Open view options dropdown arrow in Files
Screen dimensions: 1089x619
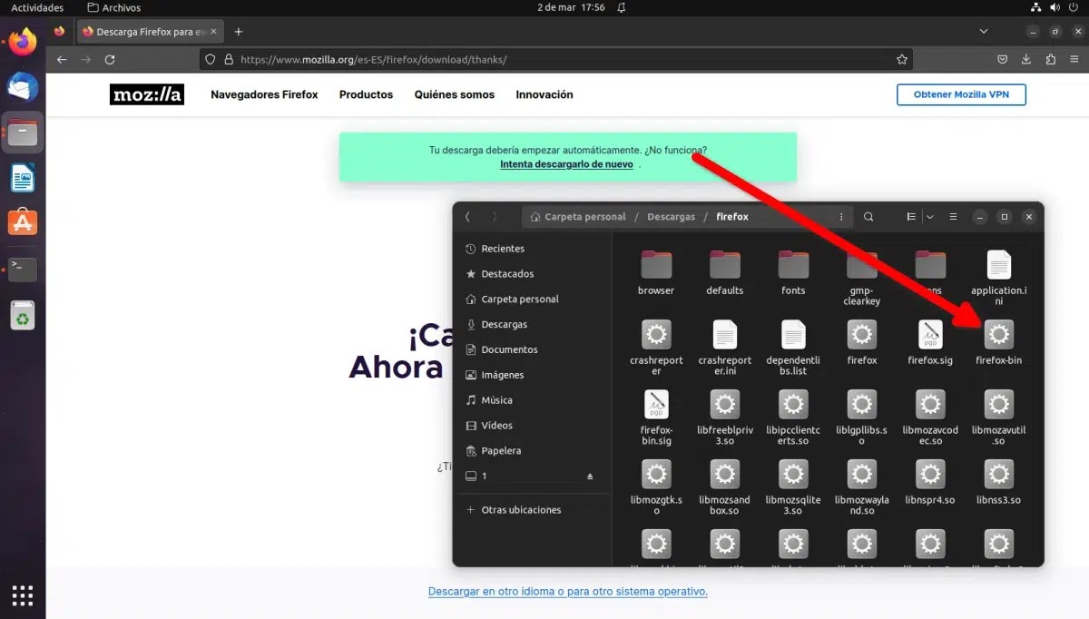pyautogui.click(x=930, y=217)
